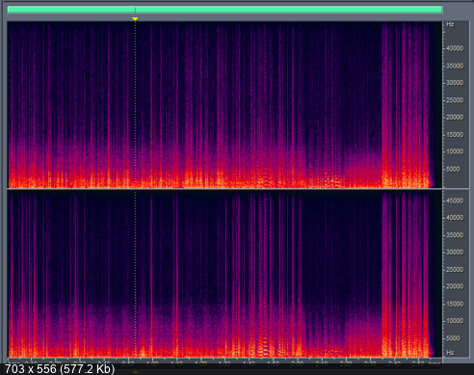The image size is (474, 375).
Task: Click the 20000 Hz label on upper channel scale
Action: coord(455,118)
